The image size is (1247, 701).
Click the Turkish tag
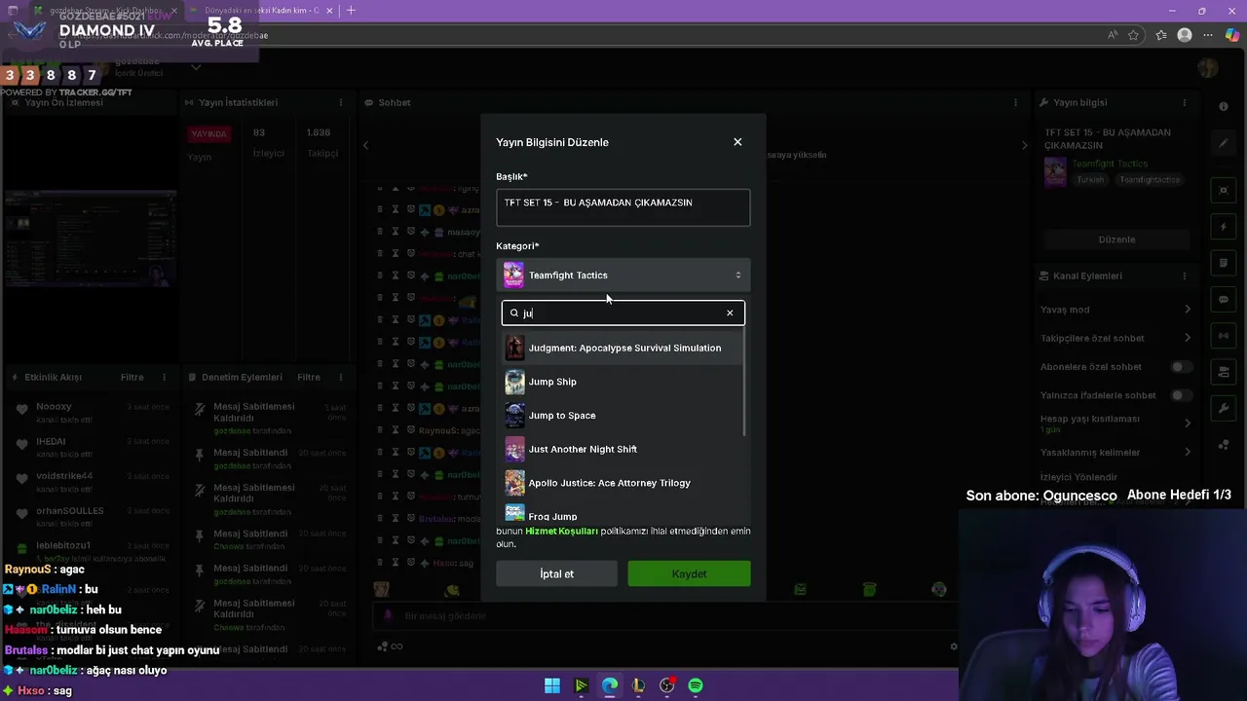[1090, 180]
